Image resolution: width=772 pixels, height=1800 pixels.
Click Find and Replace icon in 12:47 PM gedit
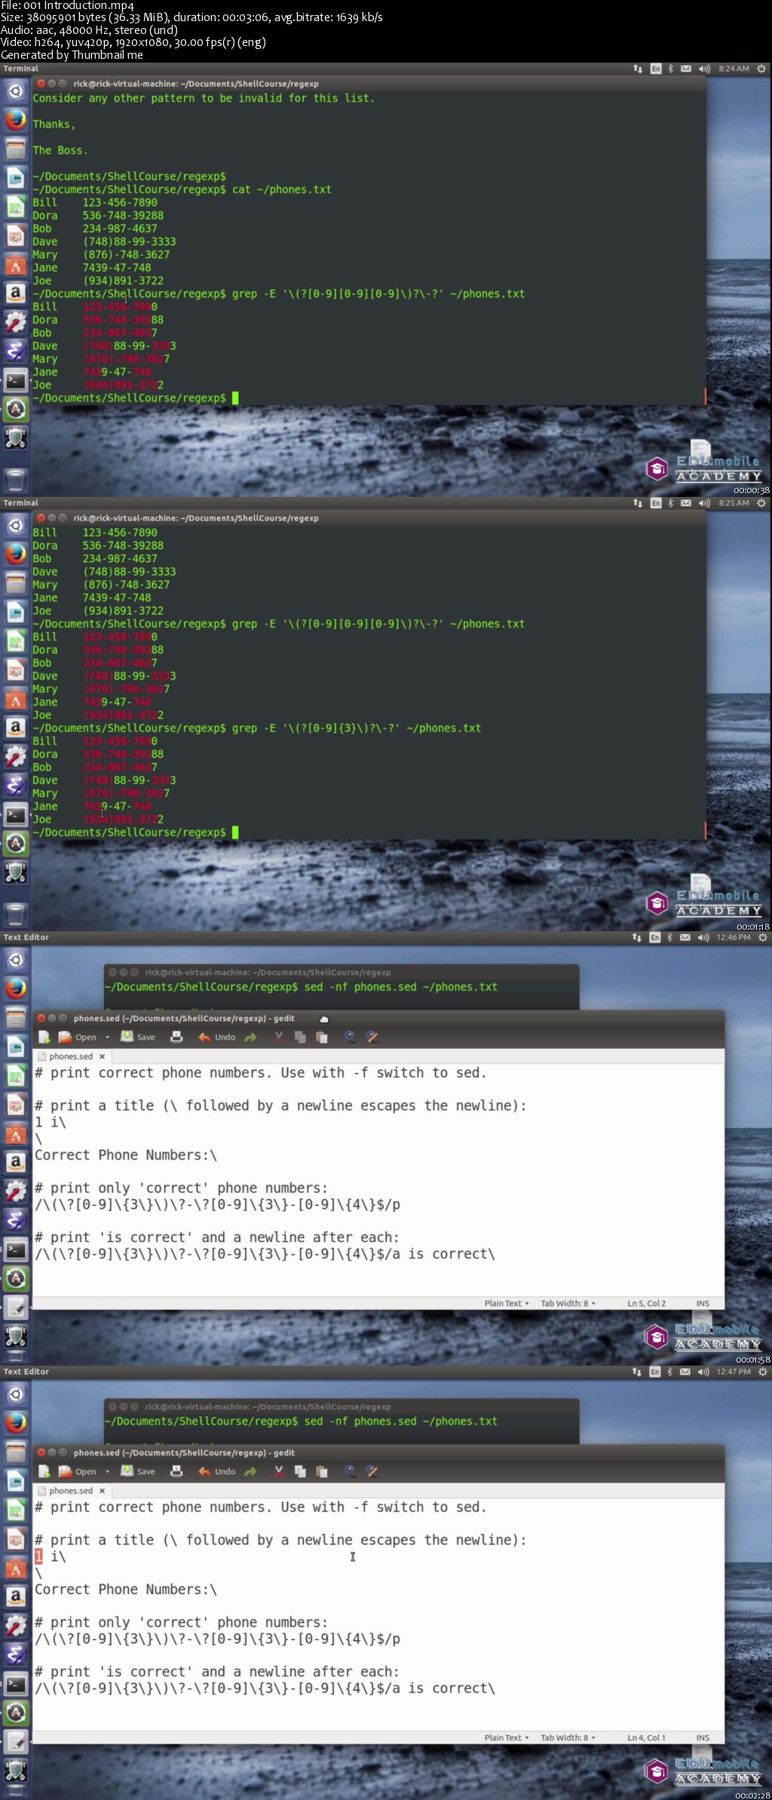point(372,1471)
